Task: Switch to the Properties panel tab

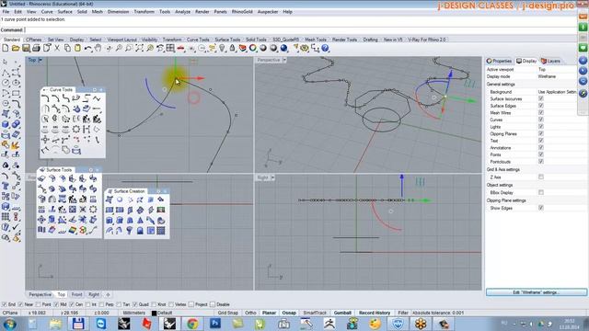Action: (499, 61)
